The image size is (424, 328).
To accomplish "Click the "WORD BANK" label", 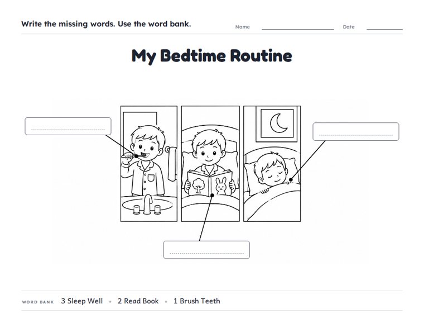I will (x=38, y=302).
